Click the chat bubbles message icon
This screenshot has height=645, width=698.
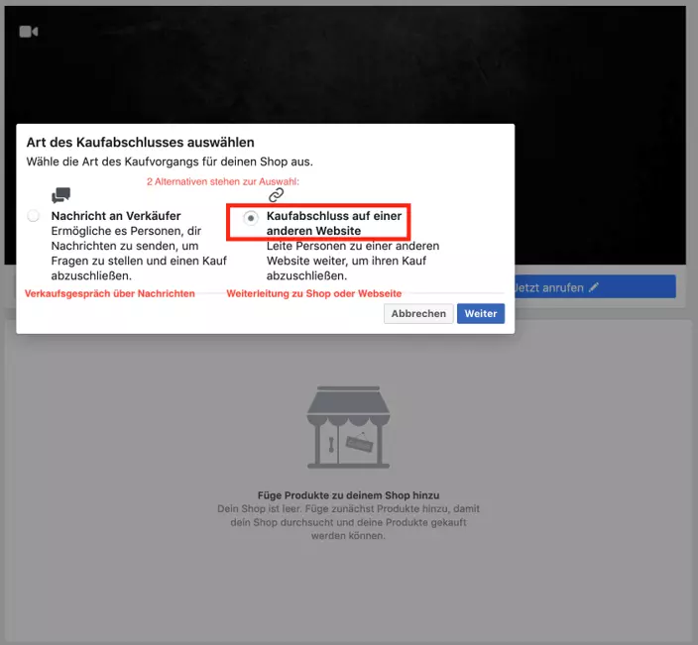coord(61,195)
